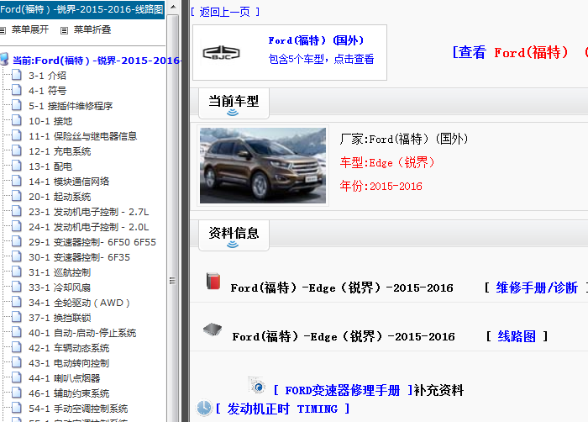
Task: Click chevron under 当前车型 header
Action: point(233,113)
